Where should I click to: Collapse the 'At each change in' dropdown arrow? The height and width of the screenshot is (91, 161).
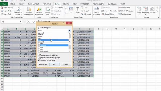pos(70,30)
